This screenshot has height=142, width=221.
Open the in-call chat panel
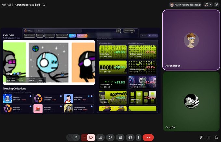(x=201, y=137)
